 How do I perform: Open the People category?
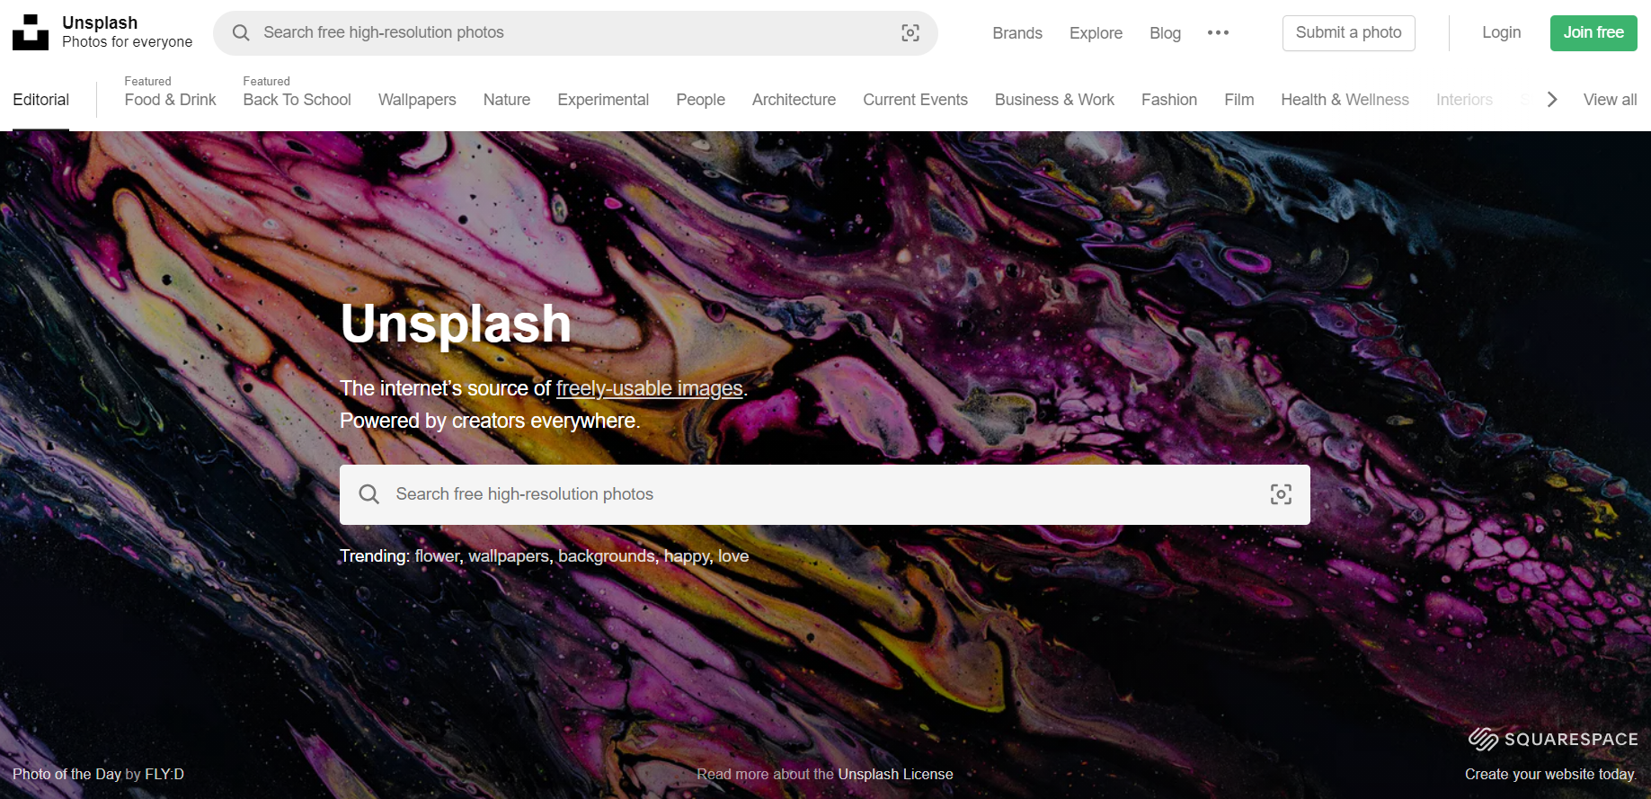pyautogui.click(x=700, y=100)
